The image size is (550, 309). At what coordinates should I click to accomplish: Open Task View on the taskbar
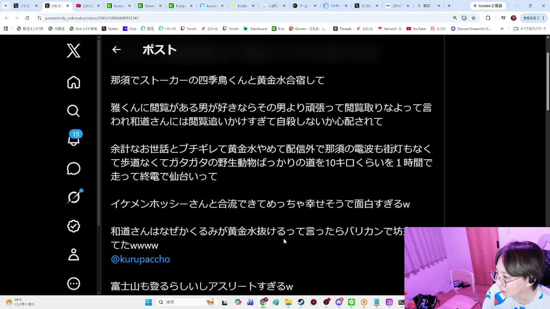[225, 302]
